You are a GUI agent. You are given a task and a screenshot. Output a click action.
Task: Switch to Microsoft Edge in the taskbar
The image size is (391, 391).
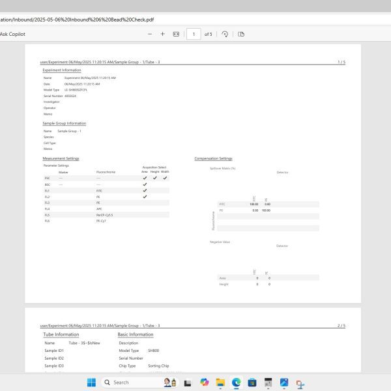(x=237, y=383)
